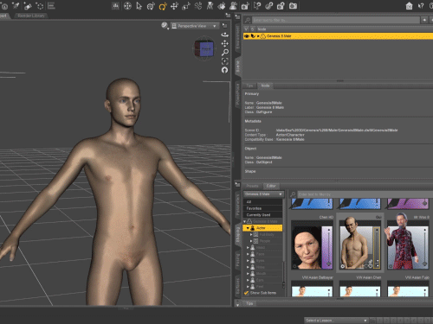Select the four-arrow Translate tool

[x=174, y=6]
